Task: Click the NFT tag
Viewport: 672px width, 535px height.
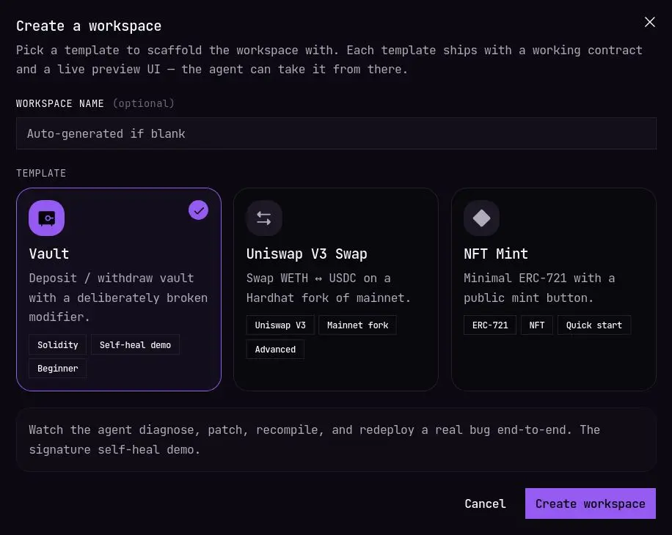Action: [x=537, y=325]
